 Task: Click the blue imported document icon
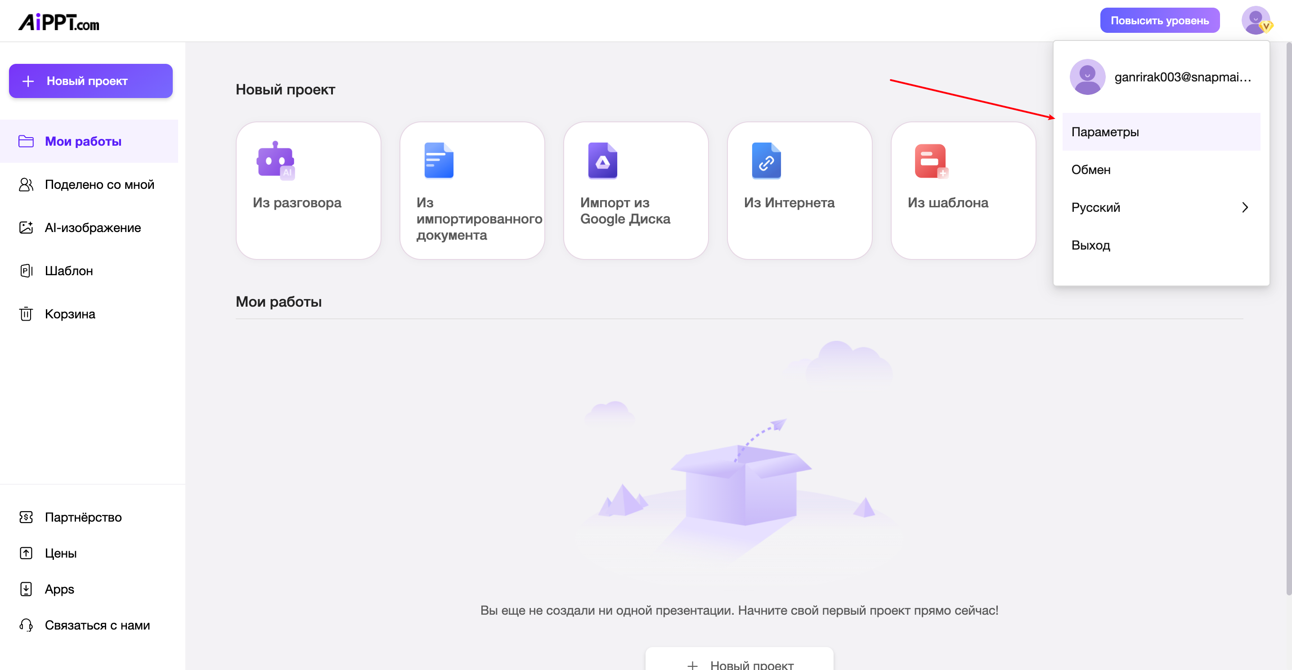click(438, 161)
